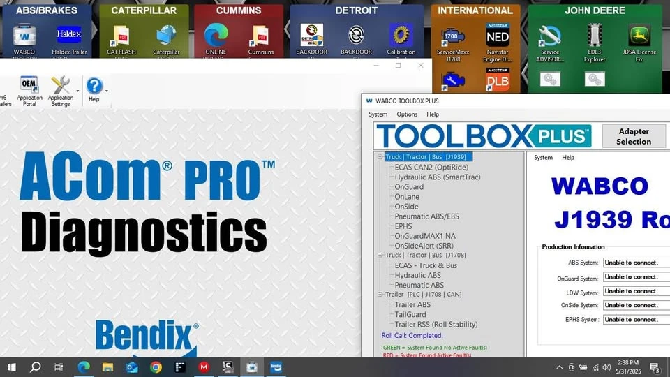Click the Windows Start button
The image size is (670, 377).
coord(12,367)
